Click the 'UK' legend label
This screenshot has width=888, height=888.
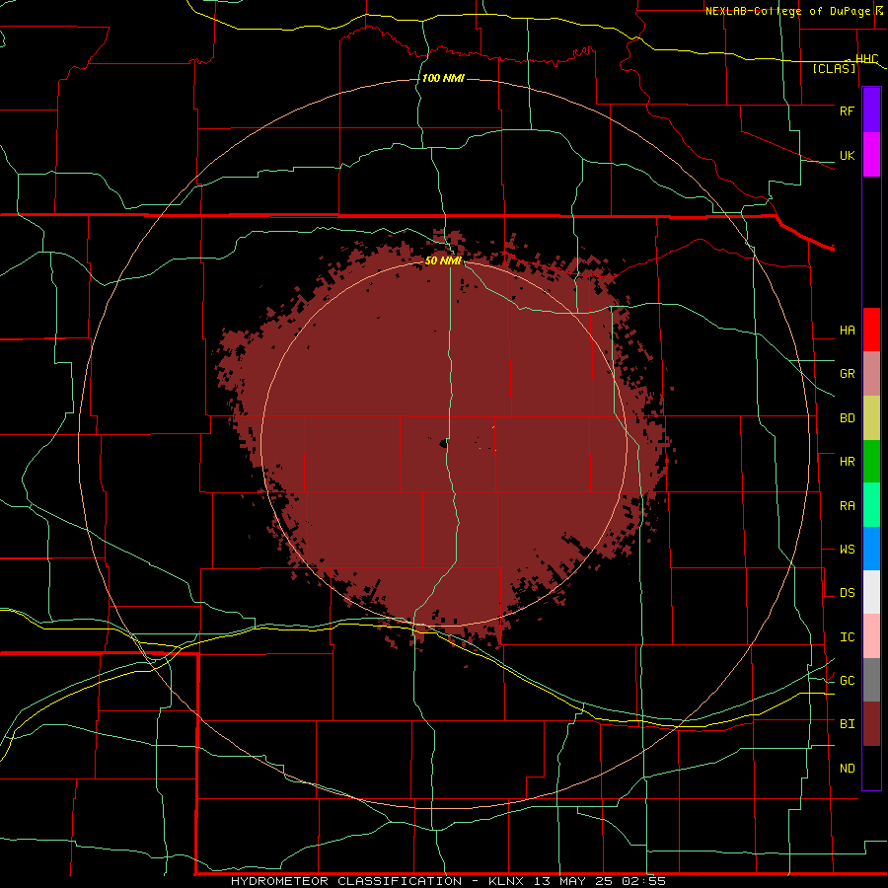coord(847,156)
